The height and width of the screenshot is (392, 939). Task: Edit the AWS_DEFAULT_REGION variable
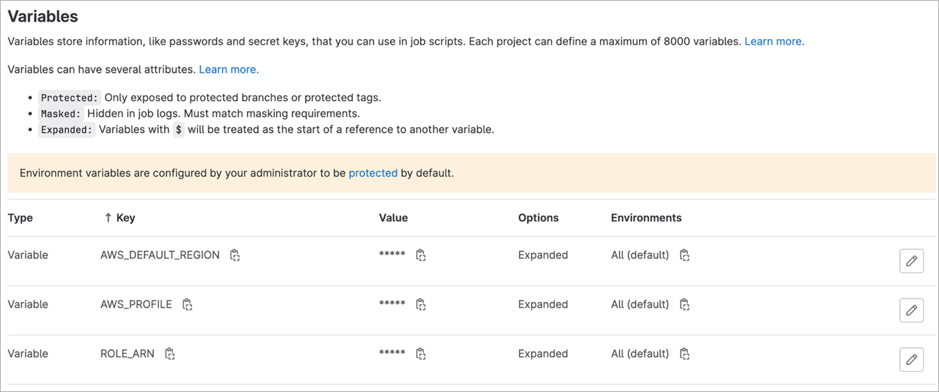[911, 261]
